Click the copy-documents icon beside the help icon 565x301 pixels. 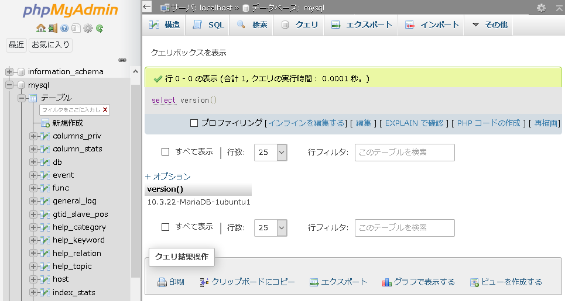[x=76, y=29]
